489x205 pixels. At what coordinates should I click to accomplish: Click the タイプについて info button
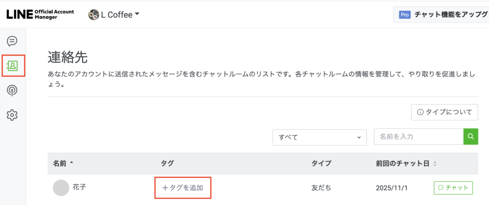pos(445,112)
